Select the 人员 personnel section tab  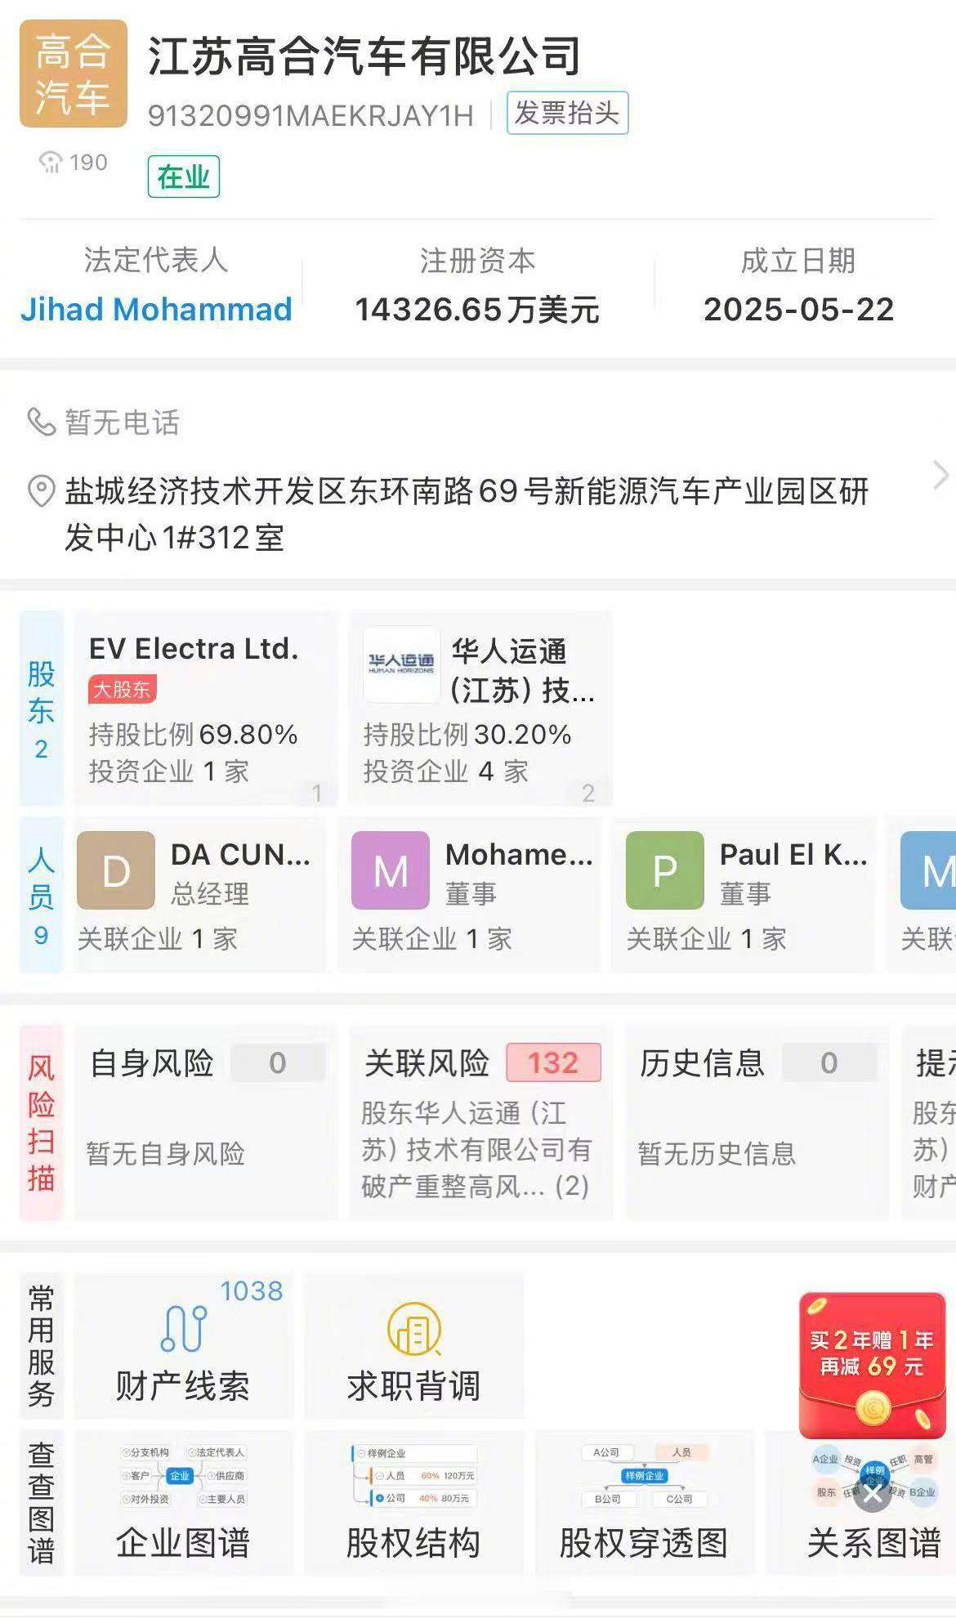[41, 894]
